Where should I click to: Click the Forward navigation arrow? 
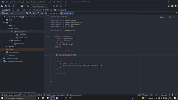(18, 6)
